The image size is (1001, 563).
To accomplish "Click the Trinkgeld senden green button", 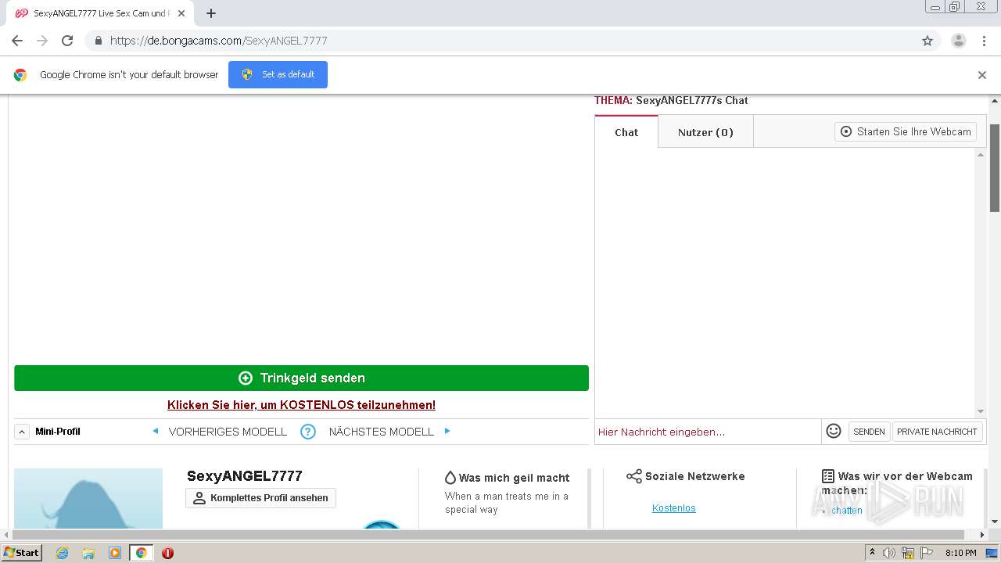I will 301,378.
